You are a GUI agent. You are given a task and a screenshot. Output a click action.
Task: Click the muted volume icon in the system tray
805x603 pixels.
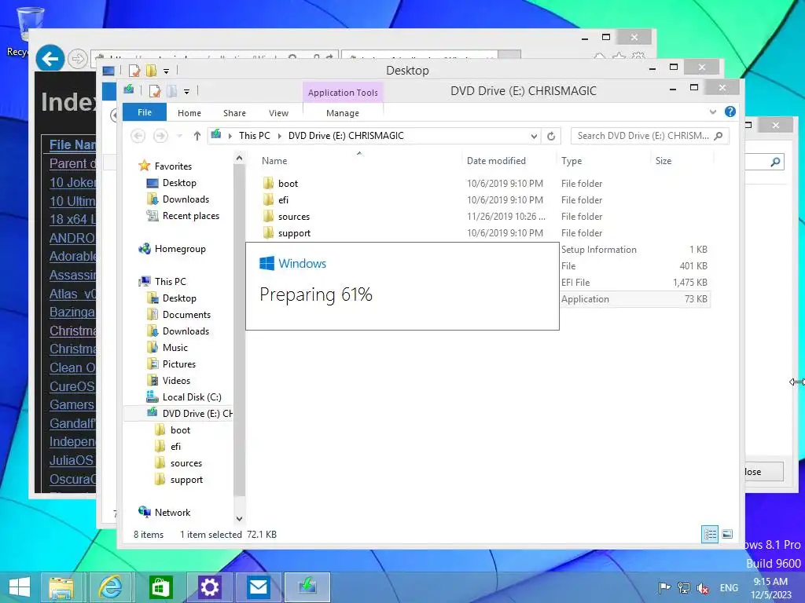704,588
